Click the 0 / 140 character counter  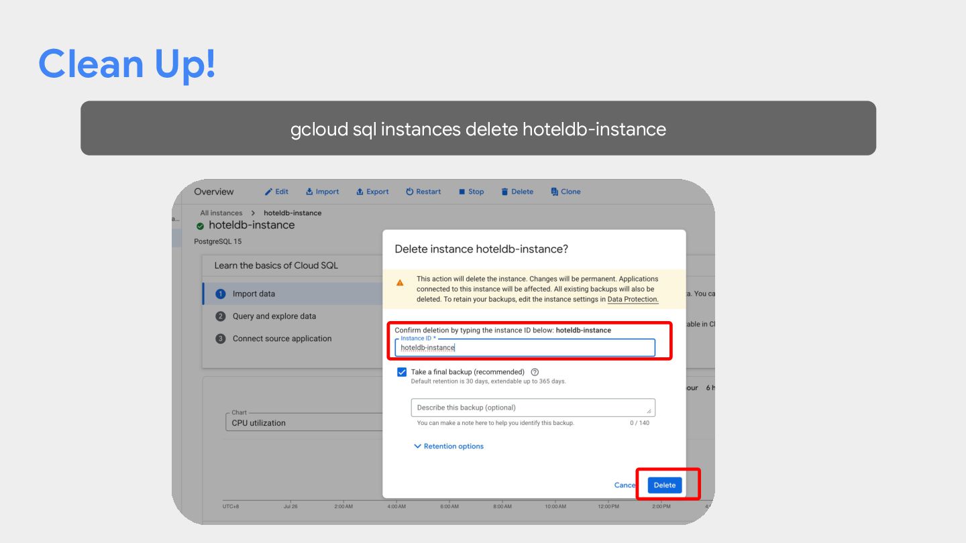coord(639,423)
